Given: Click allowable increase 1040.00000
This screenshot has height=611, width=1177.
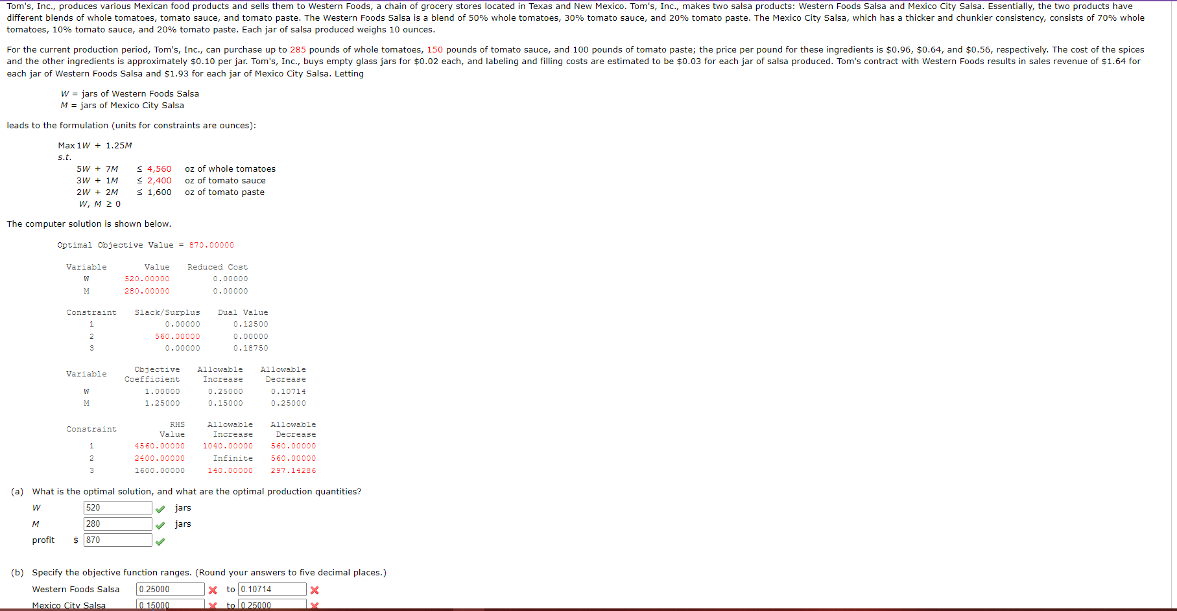Looking at the screenshot, I should (x=228, y=446).
